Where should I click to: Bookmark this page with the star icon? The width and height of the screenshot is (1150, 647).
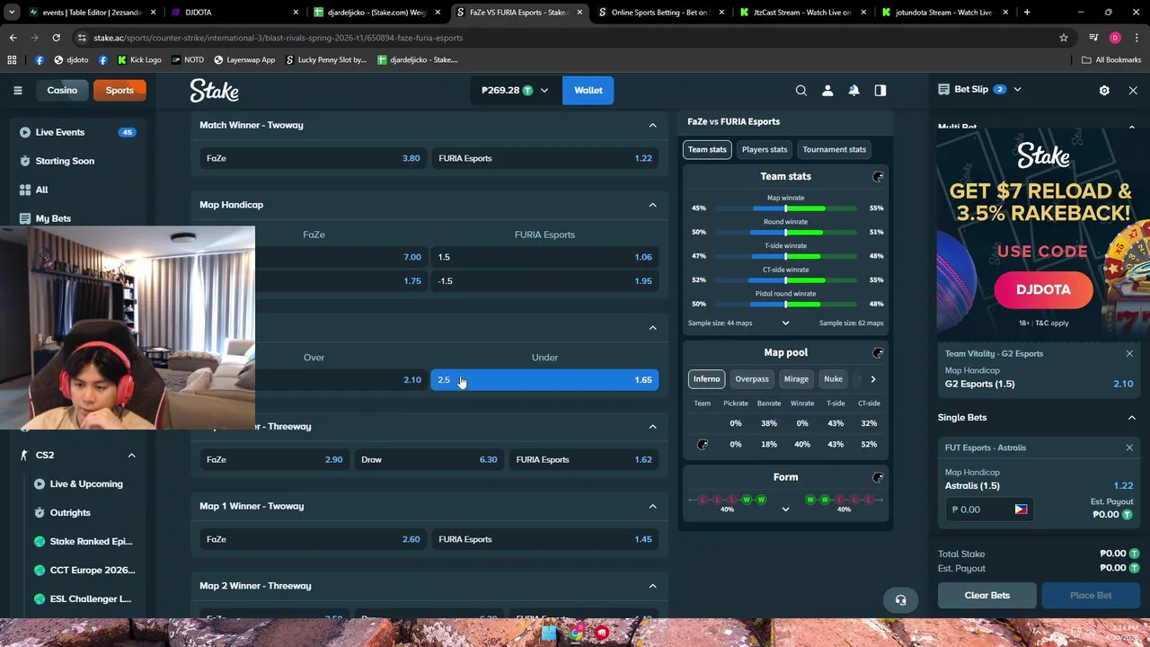(x=1064, y=38)
